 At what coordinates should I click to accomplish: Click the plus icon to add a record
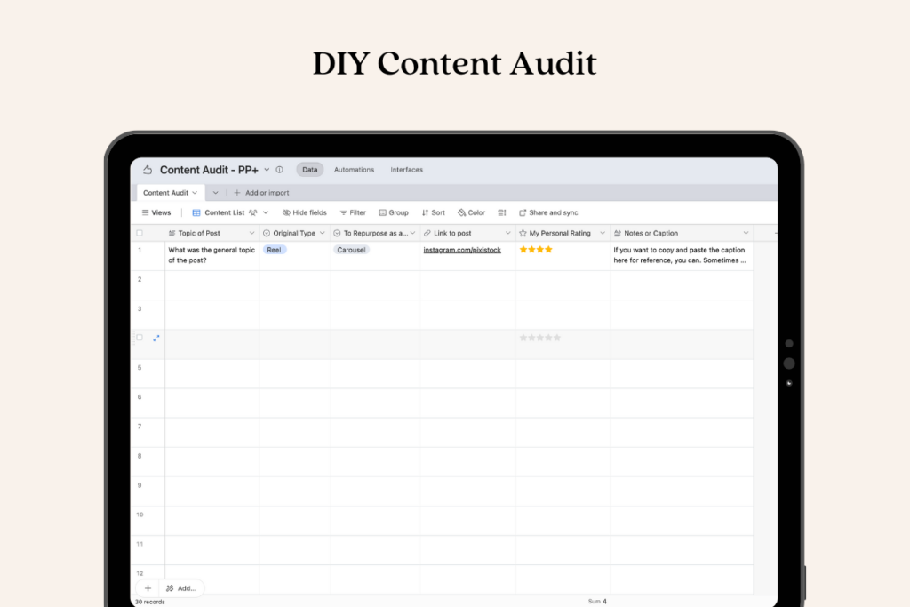[148, 588]
